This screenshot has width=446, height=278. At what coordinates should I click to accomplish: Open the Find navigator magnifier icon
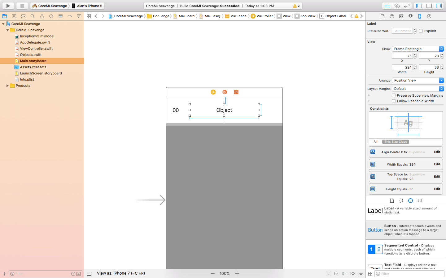(33, 16)
